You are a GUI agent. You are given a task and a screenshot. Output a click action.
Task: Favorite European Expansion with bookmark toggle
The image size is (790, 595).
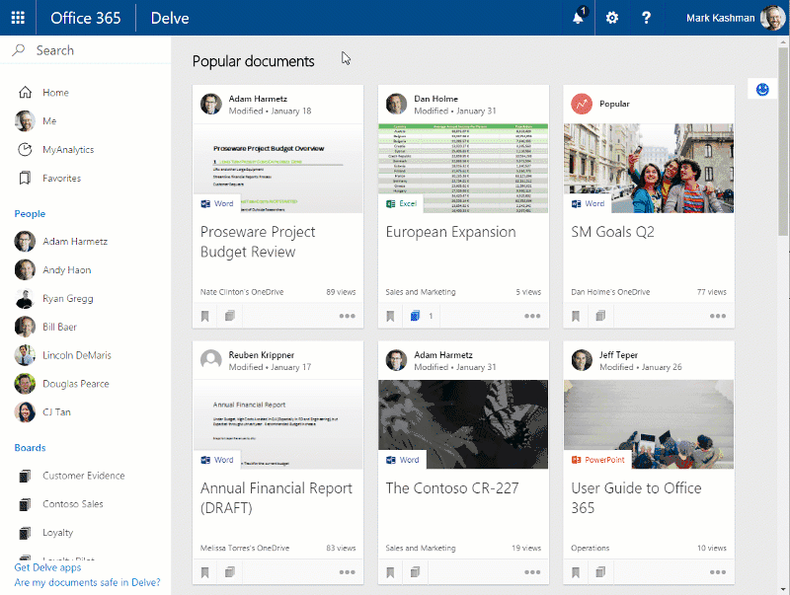[x=390, y=316]
